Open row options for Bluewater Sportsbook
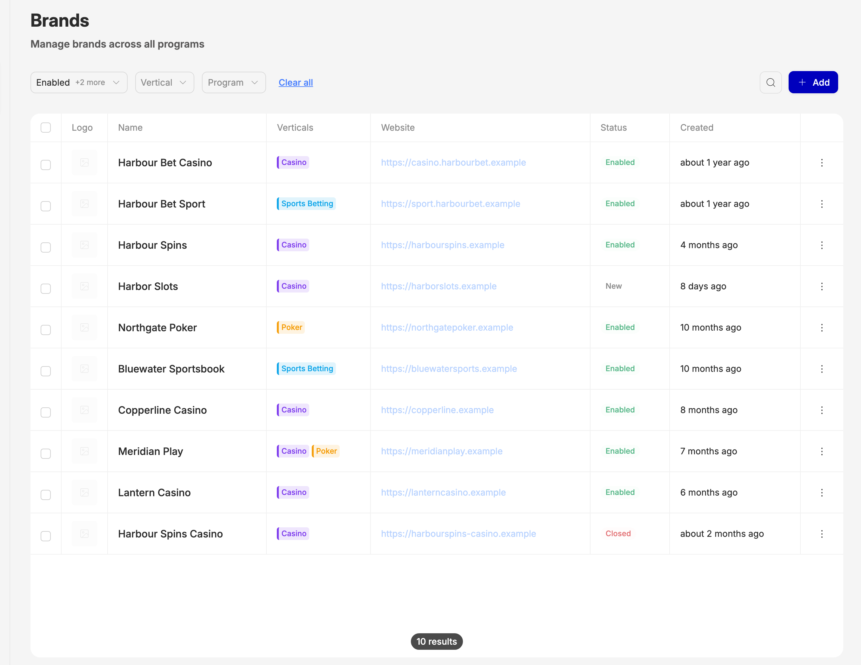 click(822, 369)
